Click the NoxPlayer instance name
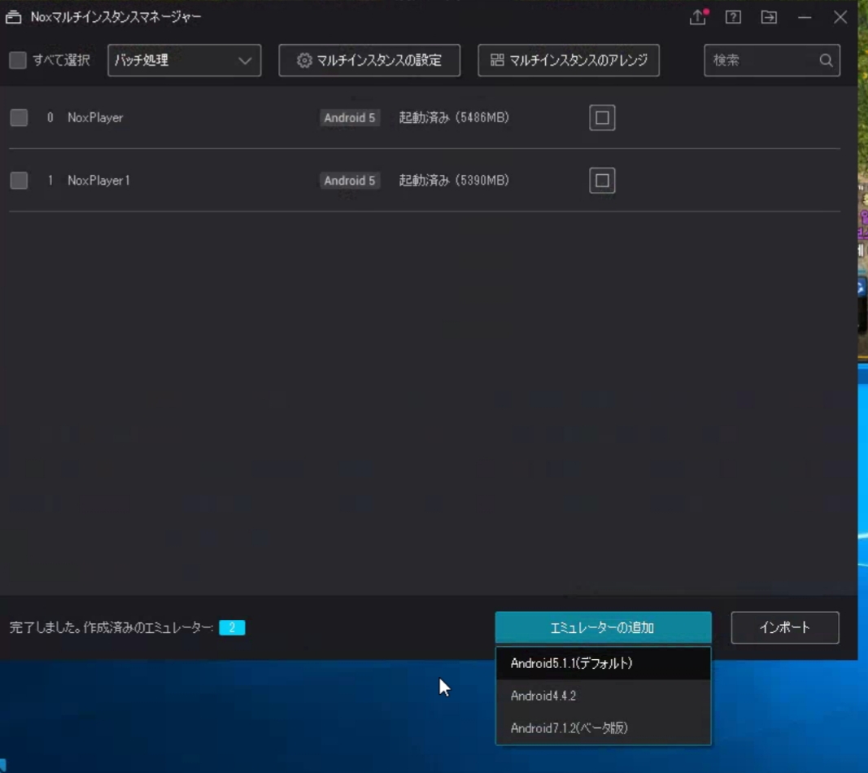Viewport: 868px width, 773px height. (95, 117)
